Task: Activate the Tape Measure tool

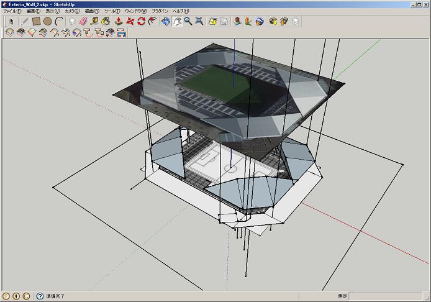Action: [94, 21]
